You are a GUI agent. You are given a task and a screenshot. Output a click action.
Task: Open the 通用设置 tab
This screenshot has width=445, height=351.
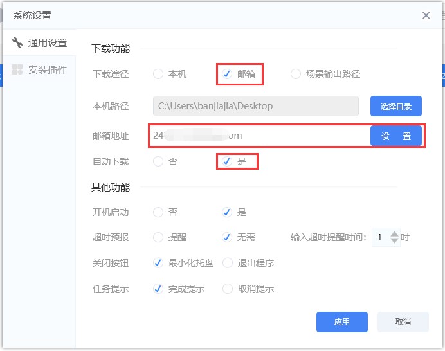tap(39, 42)
